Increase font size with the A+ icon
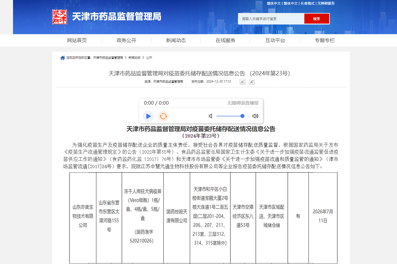This screenshot has height=264, width=397. [x=252, y=82]
